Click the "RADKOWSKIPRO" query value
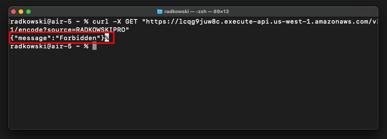Image resolution: width=387 pixels, height=139 pixels. coord(101,30)
